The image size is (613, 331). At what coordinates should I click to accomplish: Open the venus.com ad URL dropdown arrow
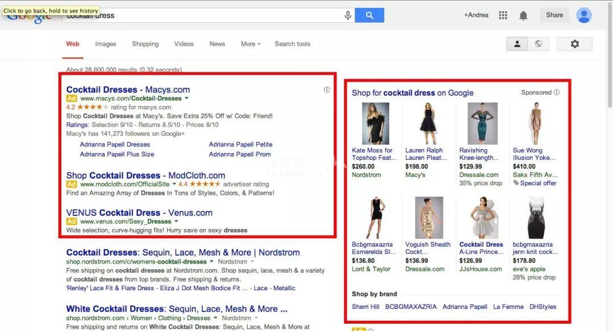[177, 221]
